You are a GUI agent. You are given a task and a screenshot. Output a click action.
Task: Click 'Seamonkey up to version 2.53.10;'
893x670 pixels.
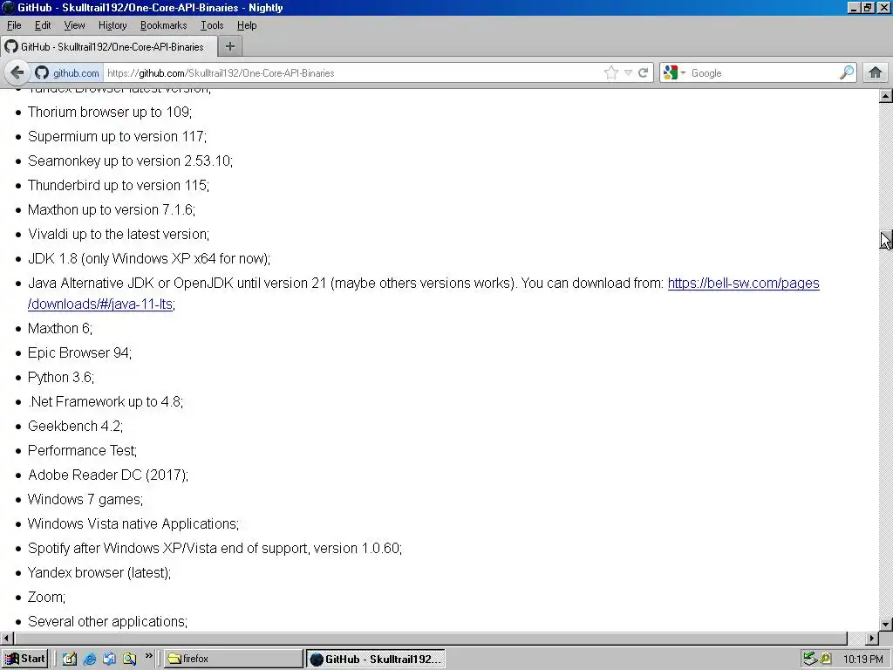pos(131,161)
